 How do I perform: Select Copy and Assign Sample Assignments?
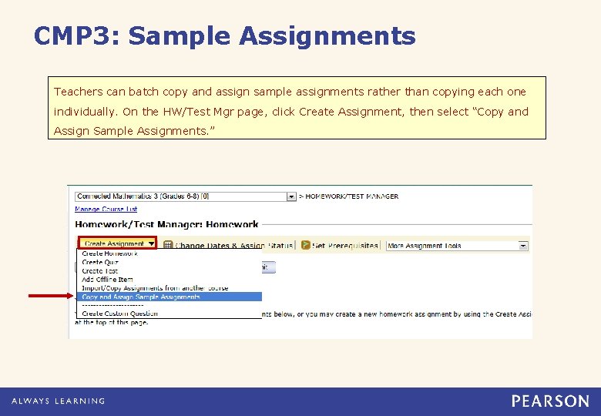tap(169, 297)
